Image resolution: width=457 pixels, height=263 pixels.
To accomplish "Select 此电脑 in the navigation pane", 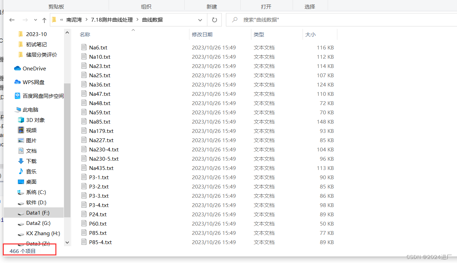I will 31,110.
